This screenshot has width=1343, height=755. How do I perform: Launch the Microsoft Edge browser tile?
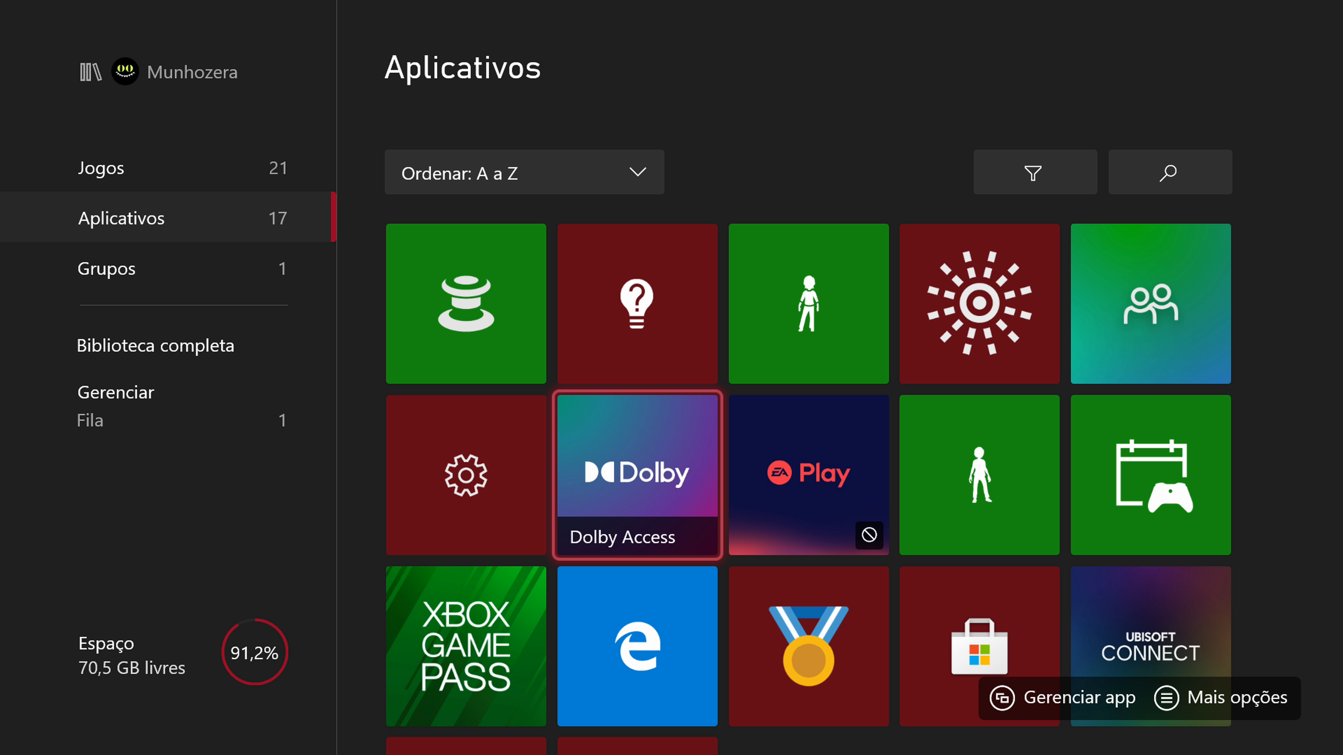637,646
